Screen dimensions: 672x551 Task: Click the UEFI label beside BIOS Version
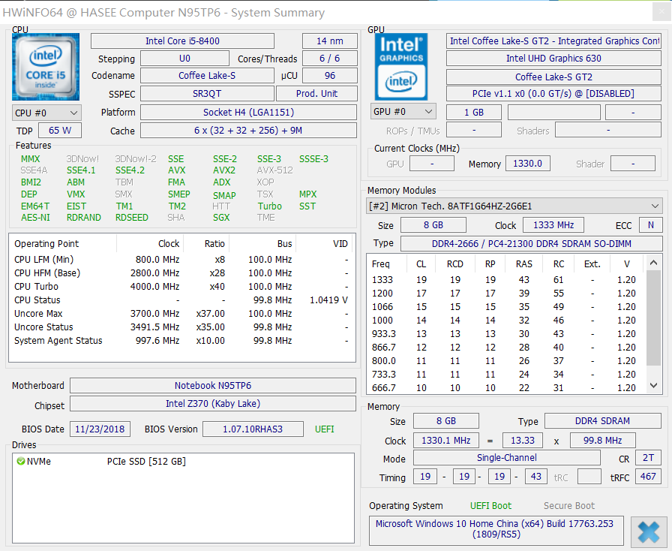[x=323, y=429]
